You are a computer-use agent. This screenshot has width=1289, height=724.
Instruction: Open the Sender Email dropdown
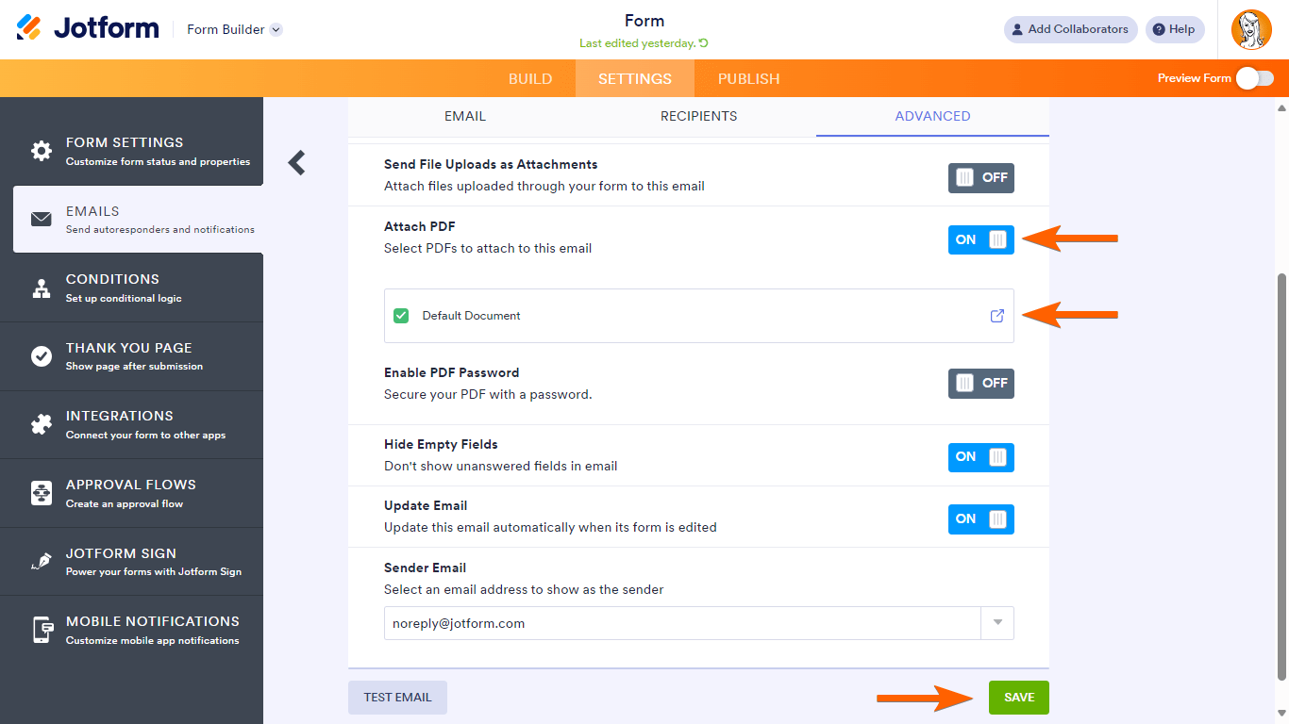click(997, 623)
